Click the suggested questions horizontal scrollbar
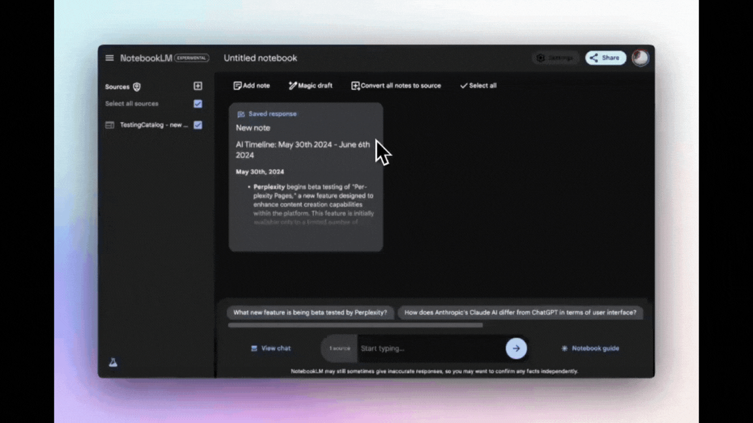Viewport: 753px width, 423px height. (x=356, y=325)
